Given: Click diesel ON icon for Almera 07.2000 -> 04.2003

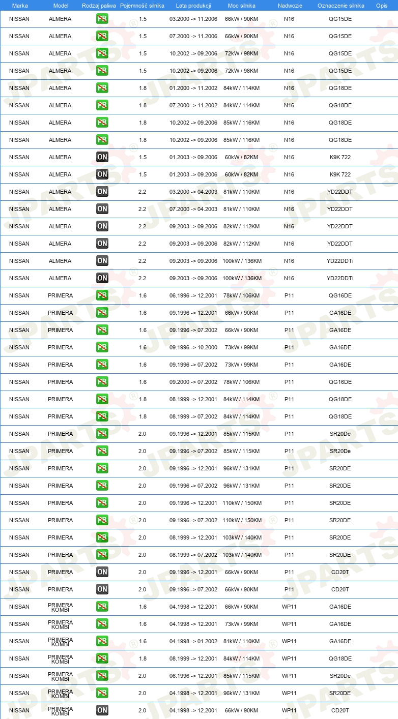Looking at the screenshot, I should point(102,209).
